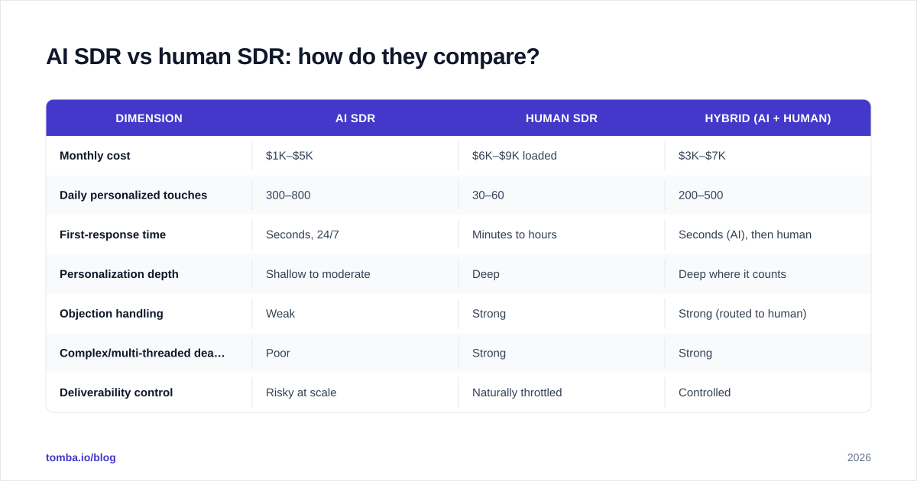Select the HYBRID (AI + HUMAN) header
Viewport: 917px width, 481px height.
point(768,118)
